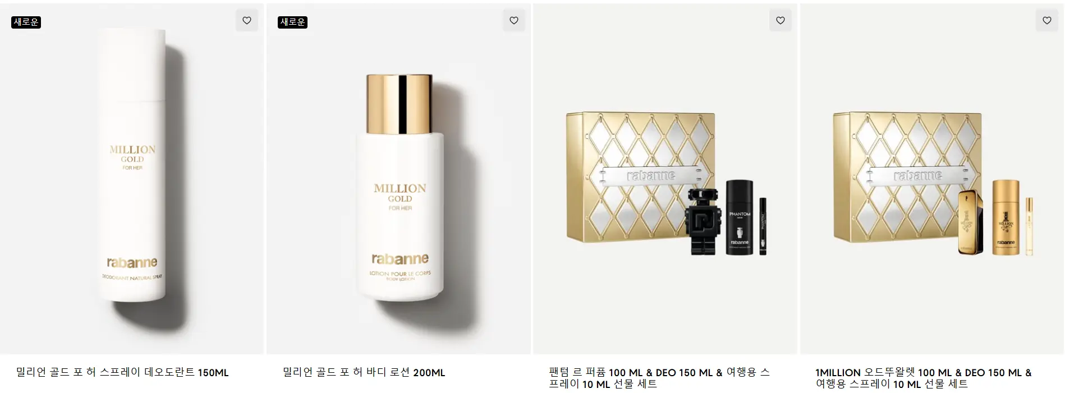
Task: Open 팬텀 르 퍼퓸 100 ML gift set title
Action: click(x=659, y=378)
